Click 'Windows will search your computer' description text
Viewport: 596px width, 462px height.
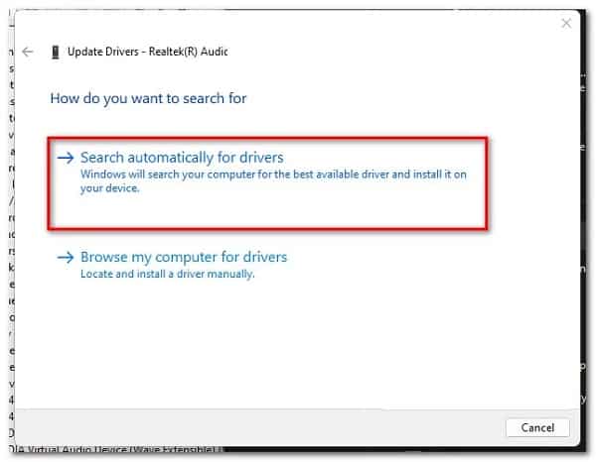tap(273, 181)
